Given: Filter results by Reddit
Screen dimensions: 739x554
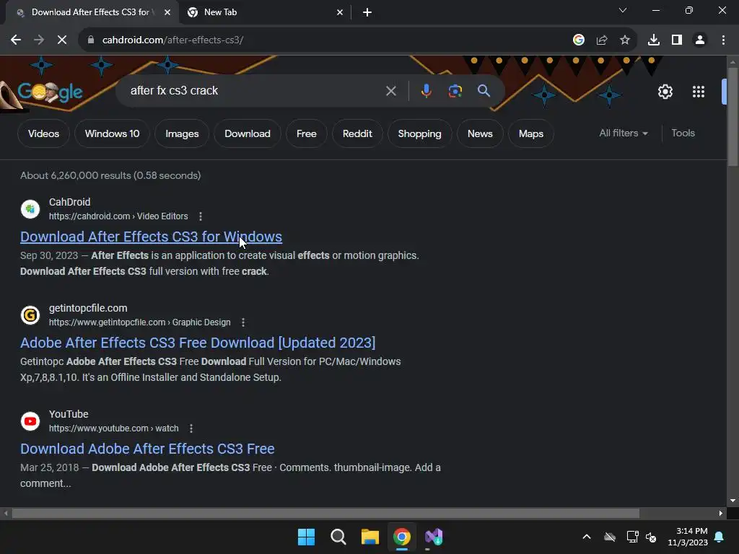Looking at the screenshot, I should [357, 133].
